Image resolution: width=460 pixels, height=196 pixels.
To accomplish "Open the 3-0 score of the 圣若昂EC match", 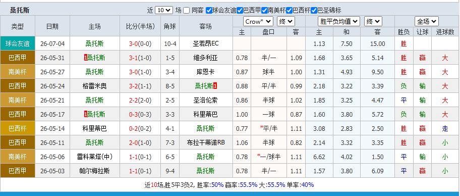I will 134,44.
